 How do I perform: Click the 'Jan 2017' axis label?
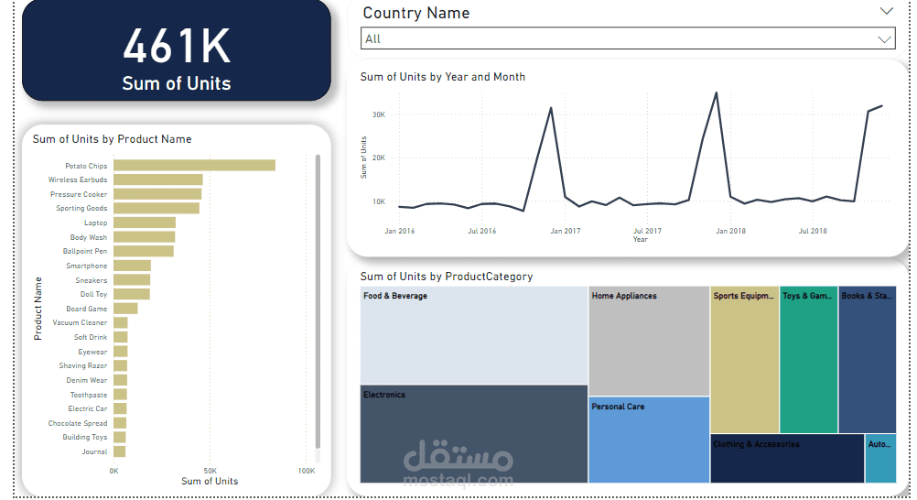(x=565, y=232)
